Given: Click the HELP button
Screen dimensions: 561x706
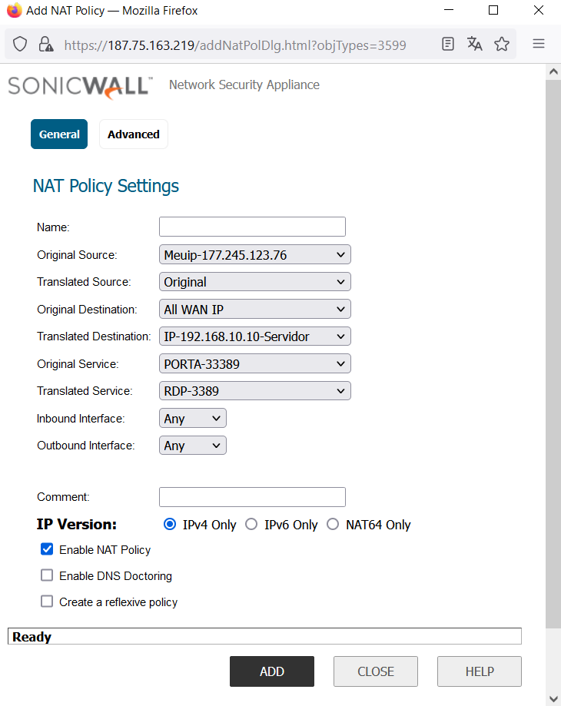Looking at the screenshot, I should (479, 671).
